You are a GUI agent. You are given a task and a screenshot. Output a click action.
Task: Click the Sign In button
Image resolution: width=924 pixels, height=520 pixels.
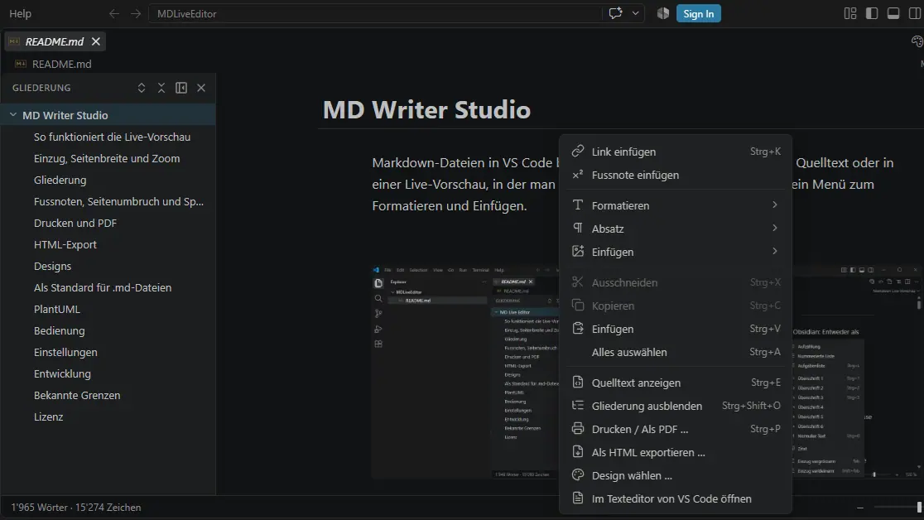click(698, 13)
